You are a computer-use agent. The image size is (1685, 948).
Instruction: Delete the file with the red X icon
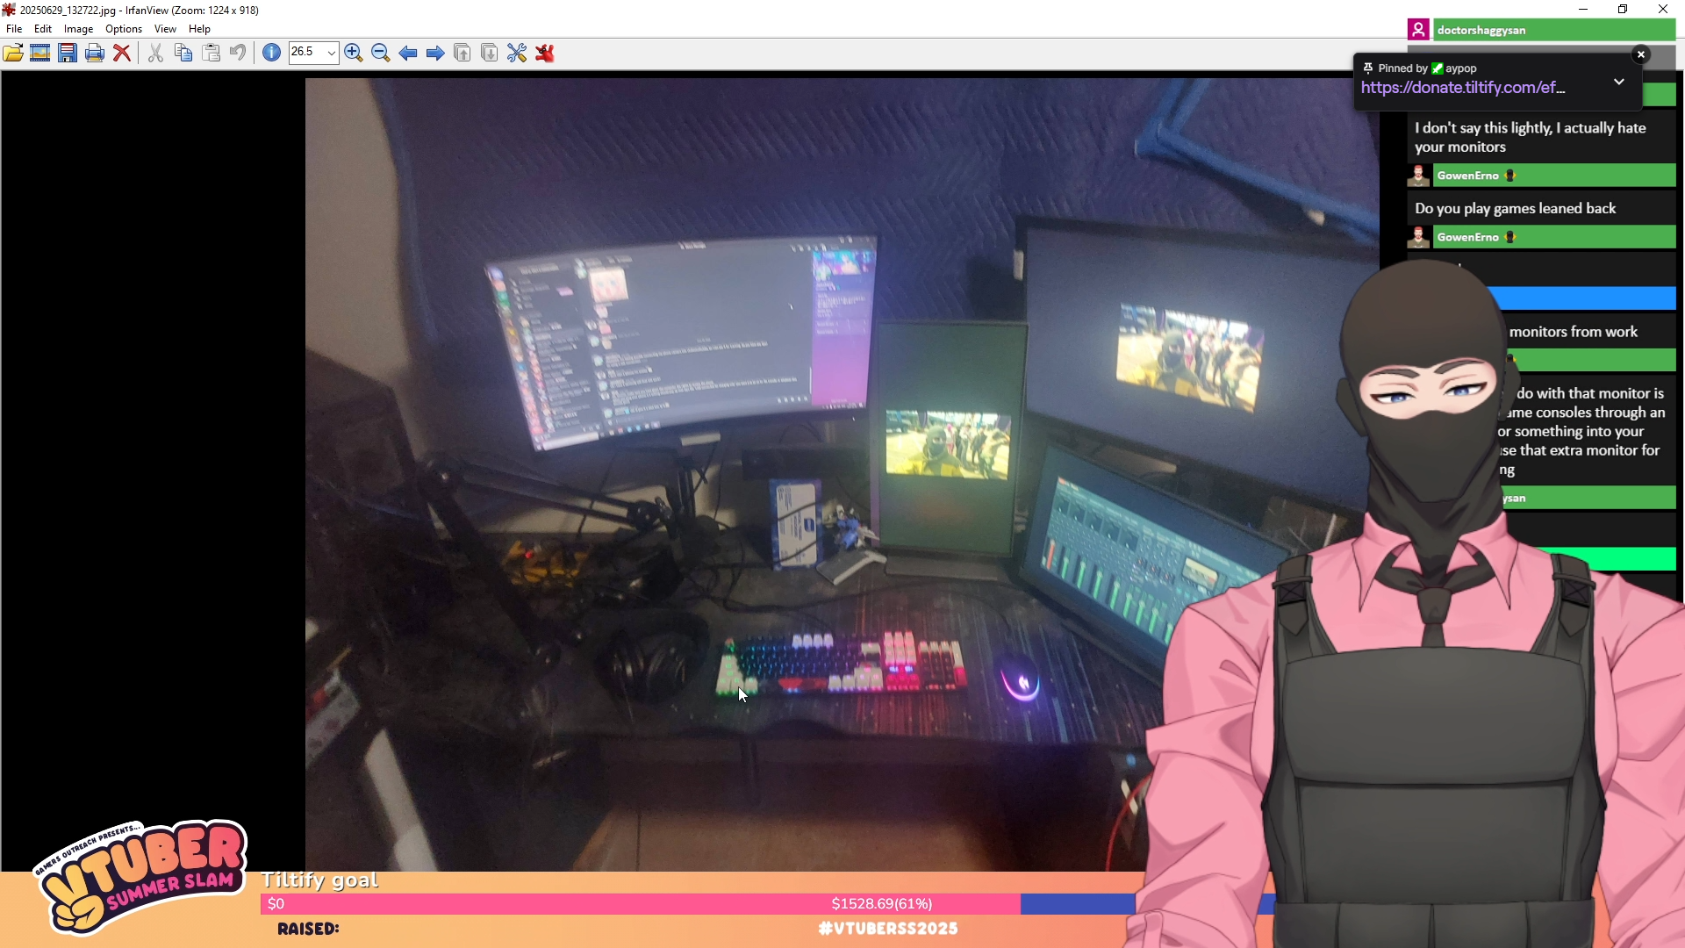(x=122, y=53)
